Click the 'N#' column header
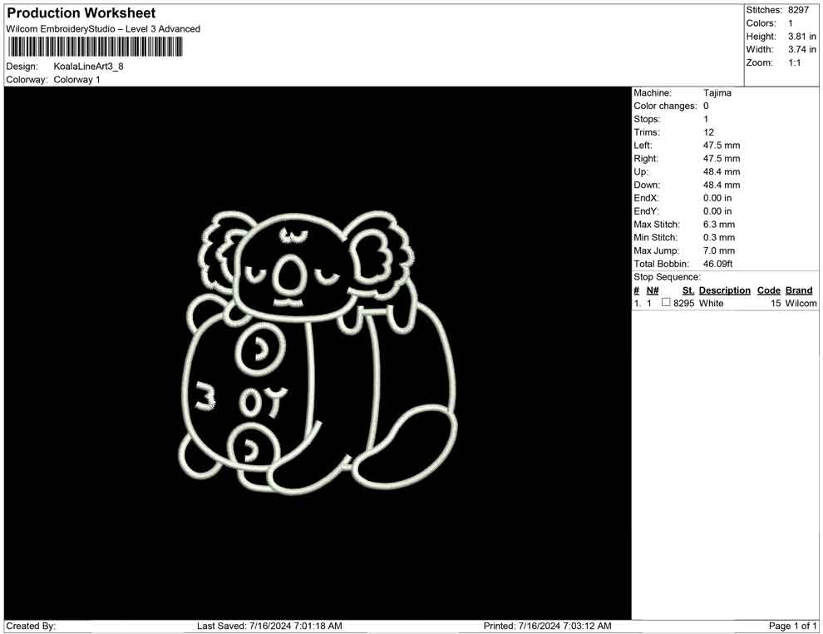This screenshot has height=634, width=823. click(x=653, y=290)
